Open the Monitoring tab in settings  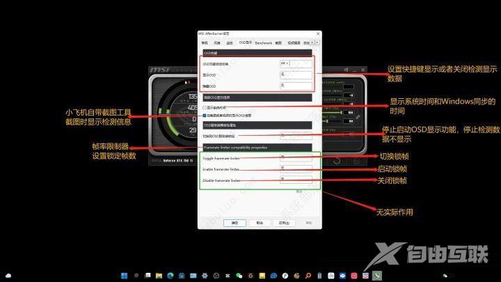230,42
